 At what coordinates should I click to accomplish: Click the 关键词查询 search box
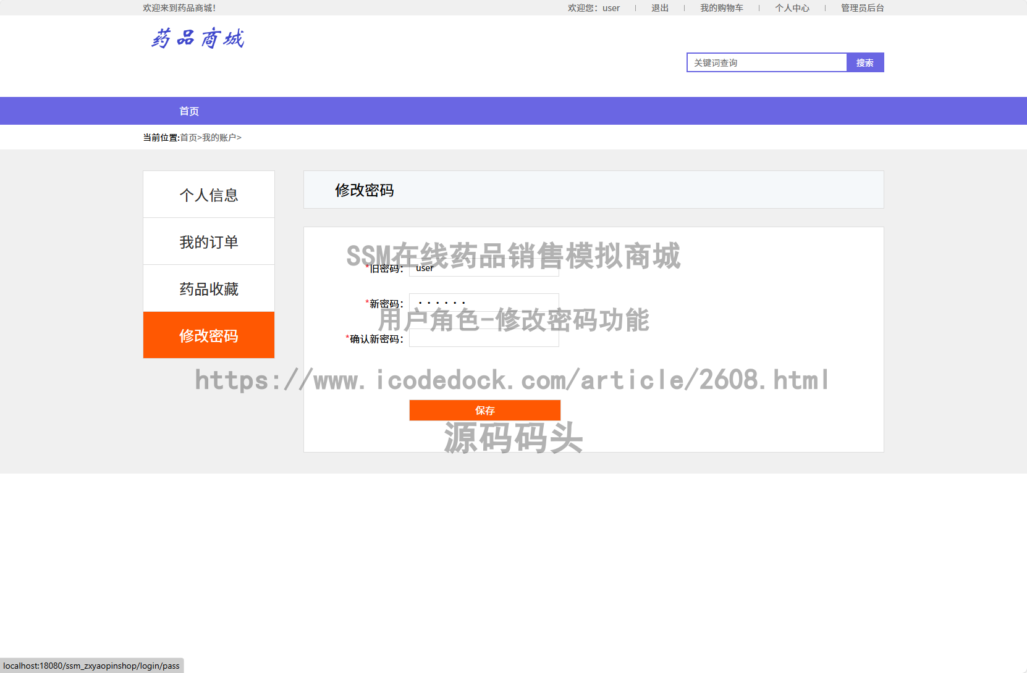(x=766, y=62)
